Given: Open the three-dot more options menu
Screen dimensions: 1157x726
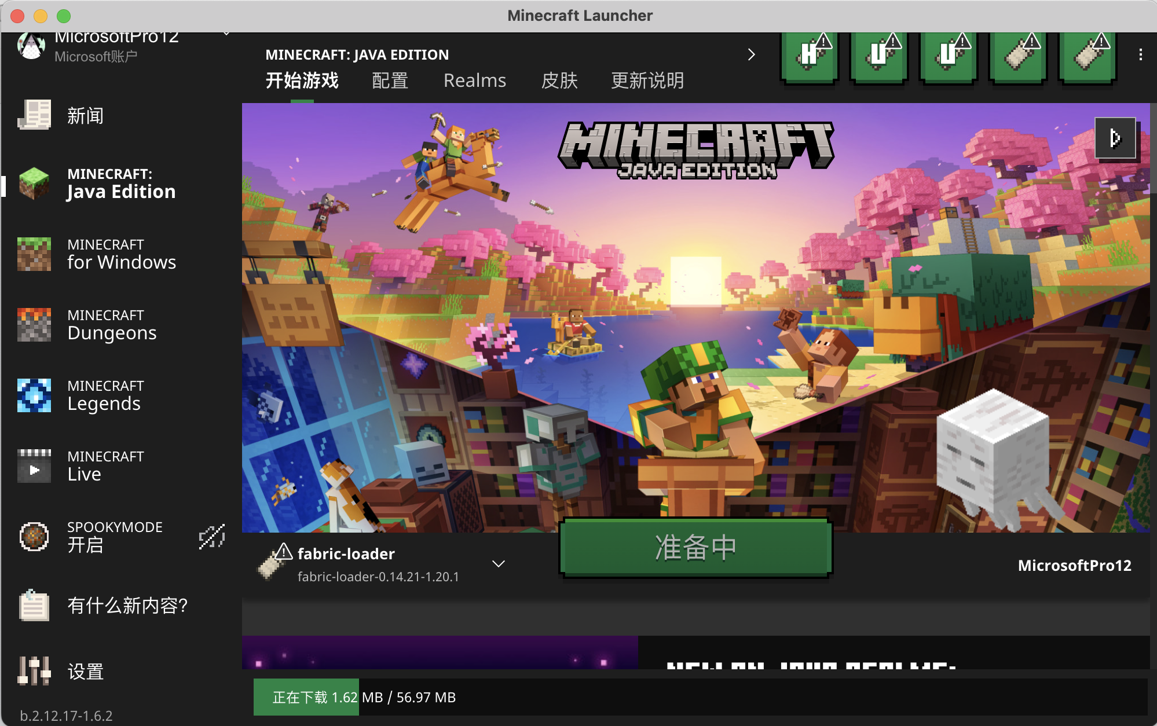Looking at the screenshot, I should tap(1140, 54).
